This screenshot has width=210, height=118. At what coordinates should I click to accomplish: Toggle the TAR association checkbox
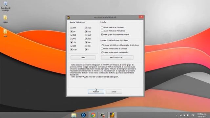86,28
